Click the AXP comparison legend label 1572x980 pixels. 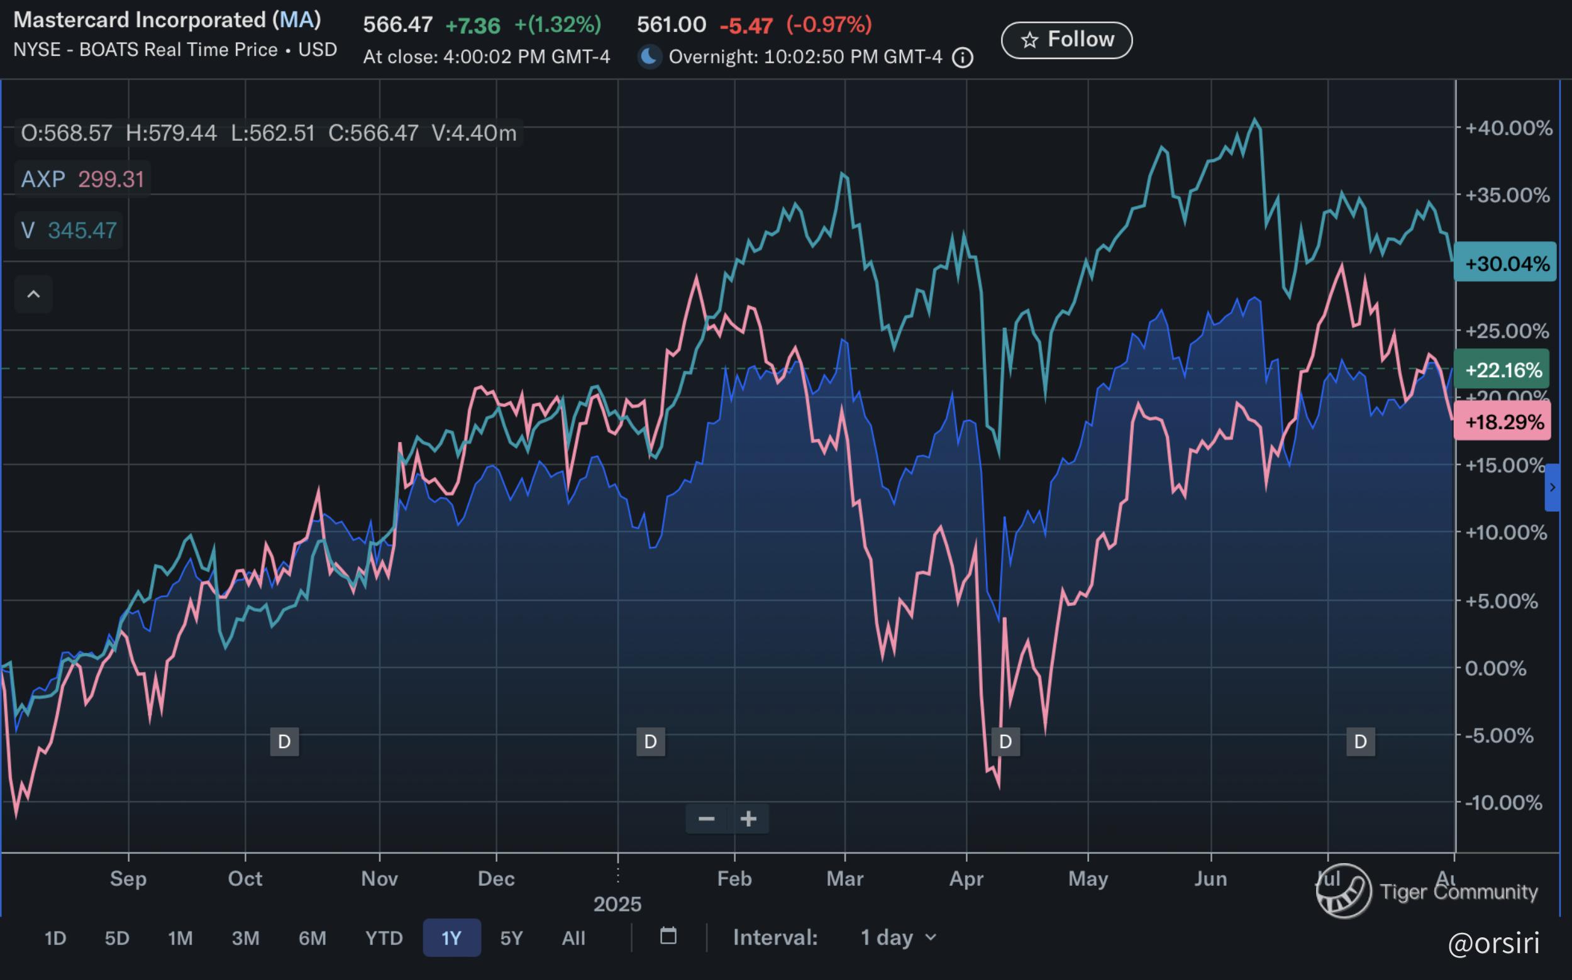(x=43, y=179)
